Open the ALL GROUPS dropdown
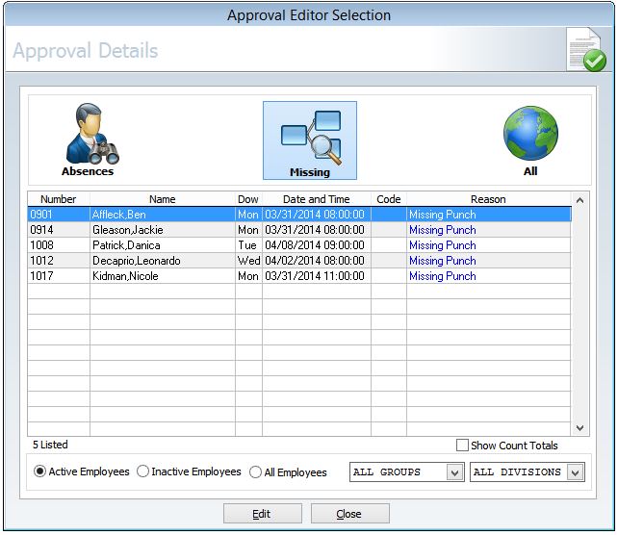The image size is (618, 535). click(x=405, y=472)
